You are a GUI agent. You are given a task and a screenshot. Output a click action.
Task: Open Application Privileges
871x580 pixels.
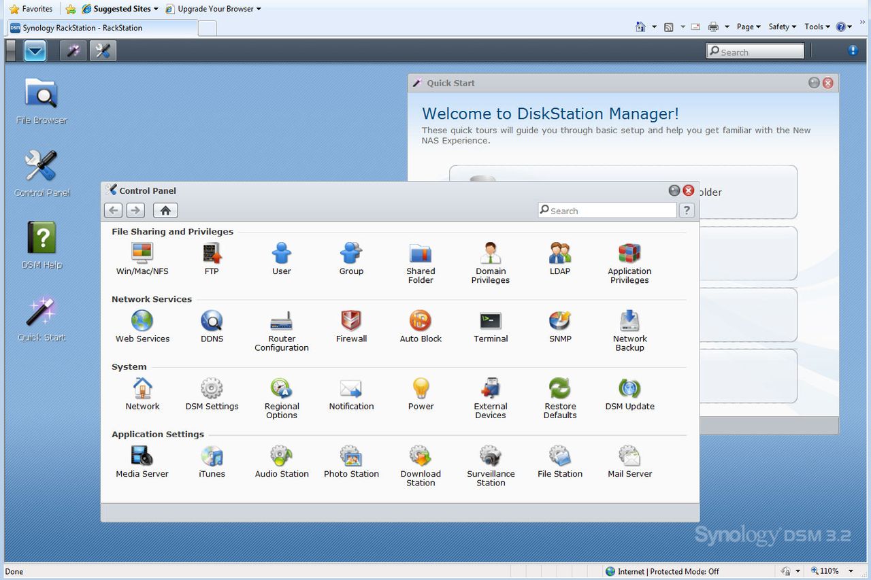(x=629, y=263)
